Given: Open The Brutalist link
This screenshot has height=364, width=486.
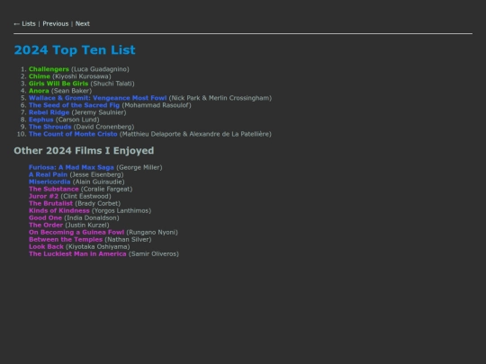Looking at the screenshot, I should pos(50,203).
